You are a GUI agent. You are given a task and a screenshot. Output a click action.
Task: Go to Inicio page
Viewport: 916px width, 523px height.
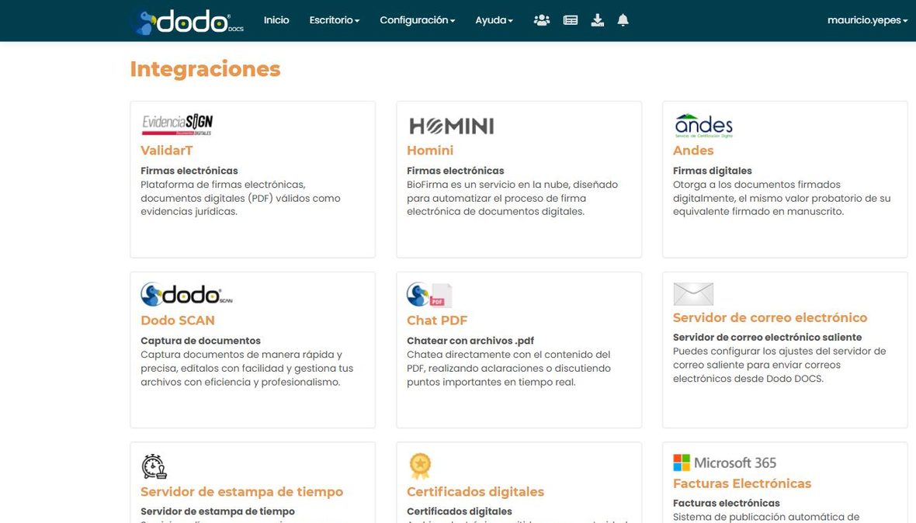[x=276, y=20]
